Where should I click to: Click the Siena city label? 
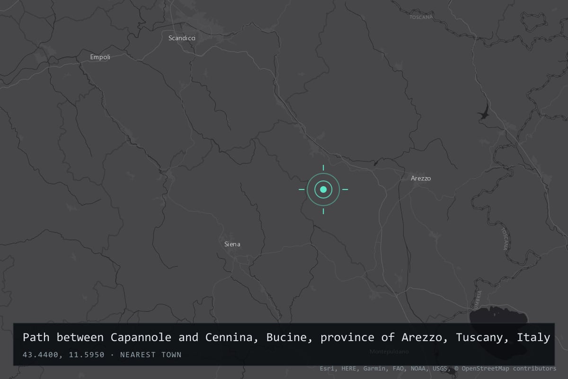point(232,244)
